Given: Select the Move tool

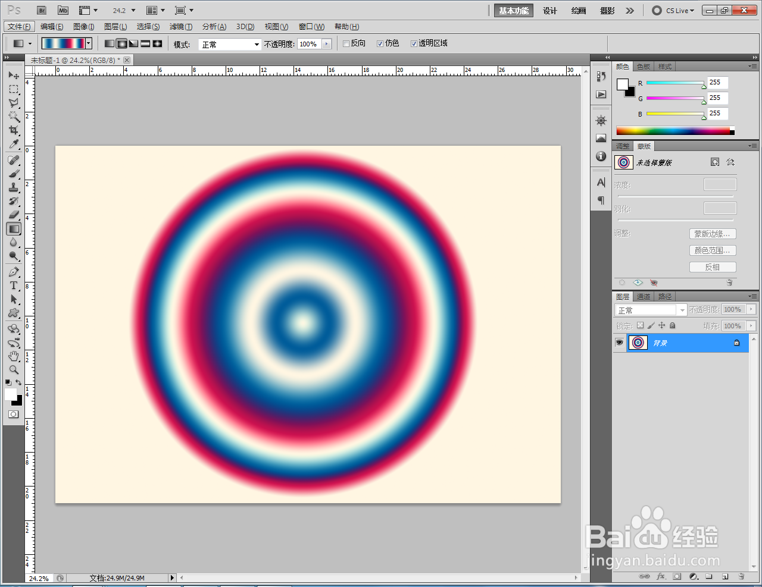Looking at the screenshot, I should pyautogui.click(x=14, y=76).
